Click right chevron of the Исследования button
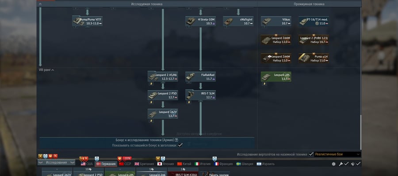This screenshot has height=176, width=398. 72,162
